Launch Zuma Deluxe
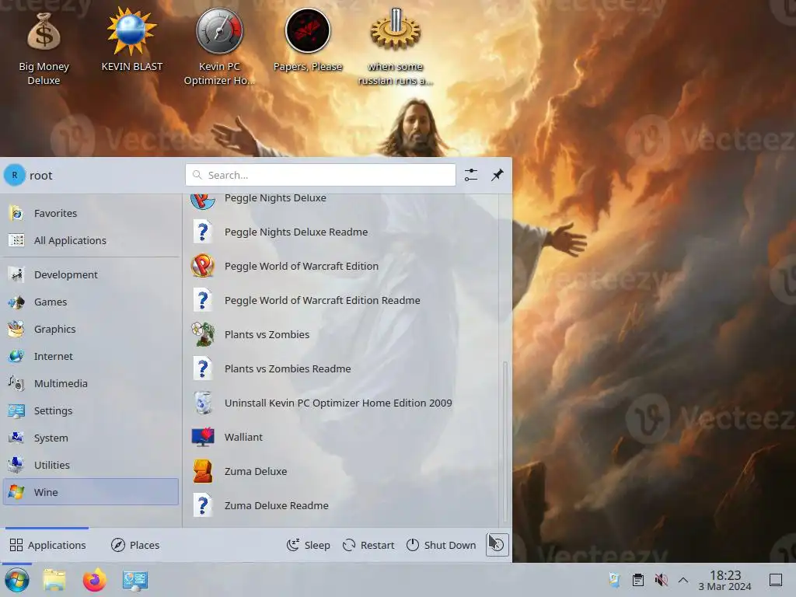Image resolution: width=796 pixels, height=597 pixels. 341,471
